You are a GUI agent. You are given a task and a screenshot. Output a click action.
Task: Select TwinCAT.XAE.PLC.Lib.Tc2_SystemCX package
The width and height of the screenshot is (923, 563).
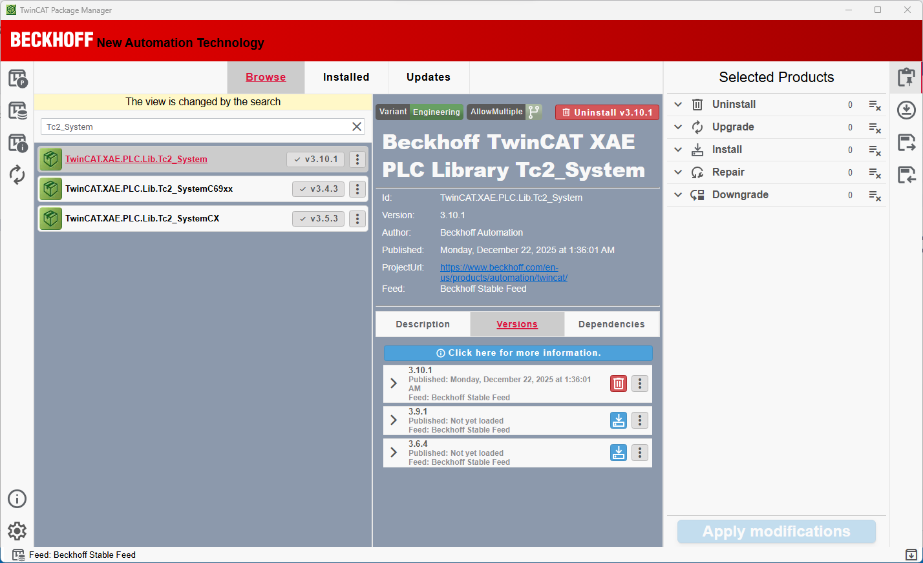142,218
